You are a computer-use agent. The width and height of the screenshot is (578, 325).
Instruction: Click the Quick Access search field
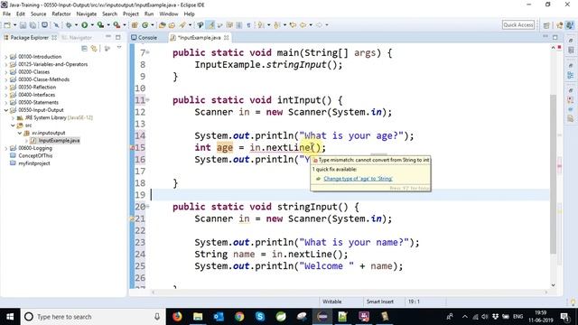point(517,24)
